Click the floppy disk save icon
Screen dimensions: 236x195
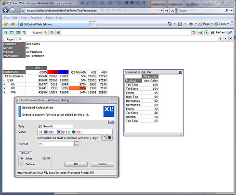pos(212,32)
